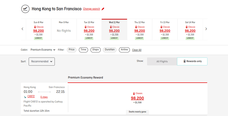This screenshot has width=228, height=116.
Task: Click reward ribbon icon on Tue 10 Mar
Action: (x=86, y=27)
